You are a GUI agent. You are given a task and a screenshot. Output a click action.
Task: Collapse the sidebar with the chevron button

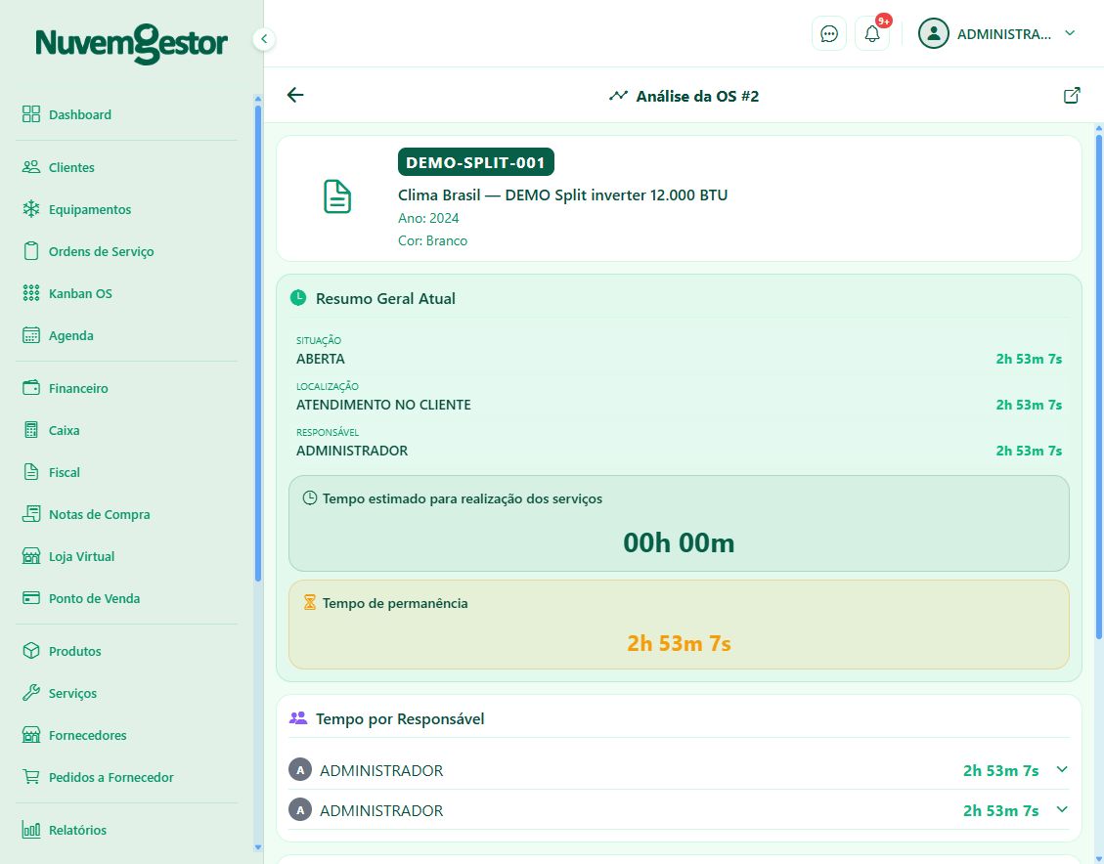tap(264, 39)
